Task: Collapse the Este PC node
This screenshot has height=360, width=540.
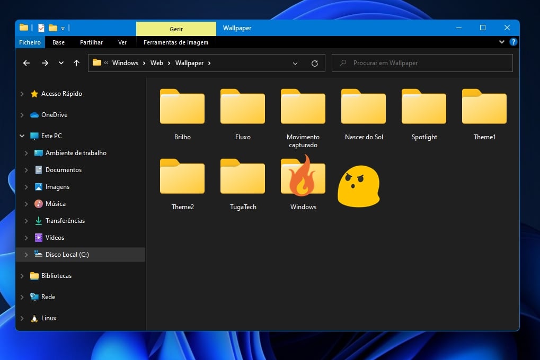Action: (22, 136)
